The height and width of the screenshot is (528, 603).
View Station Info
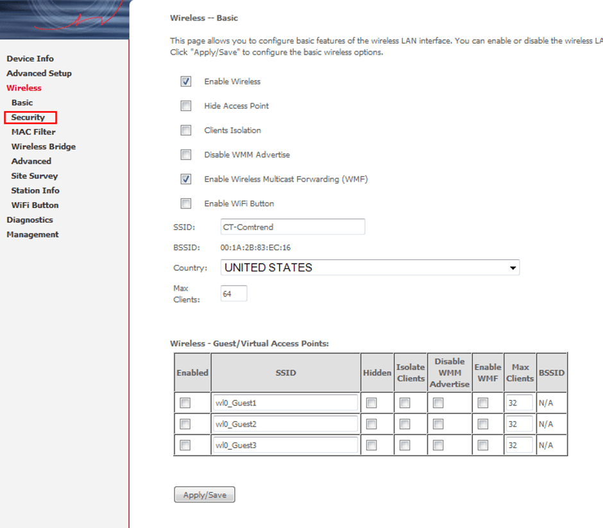35,191
